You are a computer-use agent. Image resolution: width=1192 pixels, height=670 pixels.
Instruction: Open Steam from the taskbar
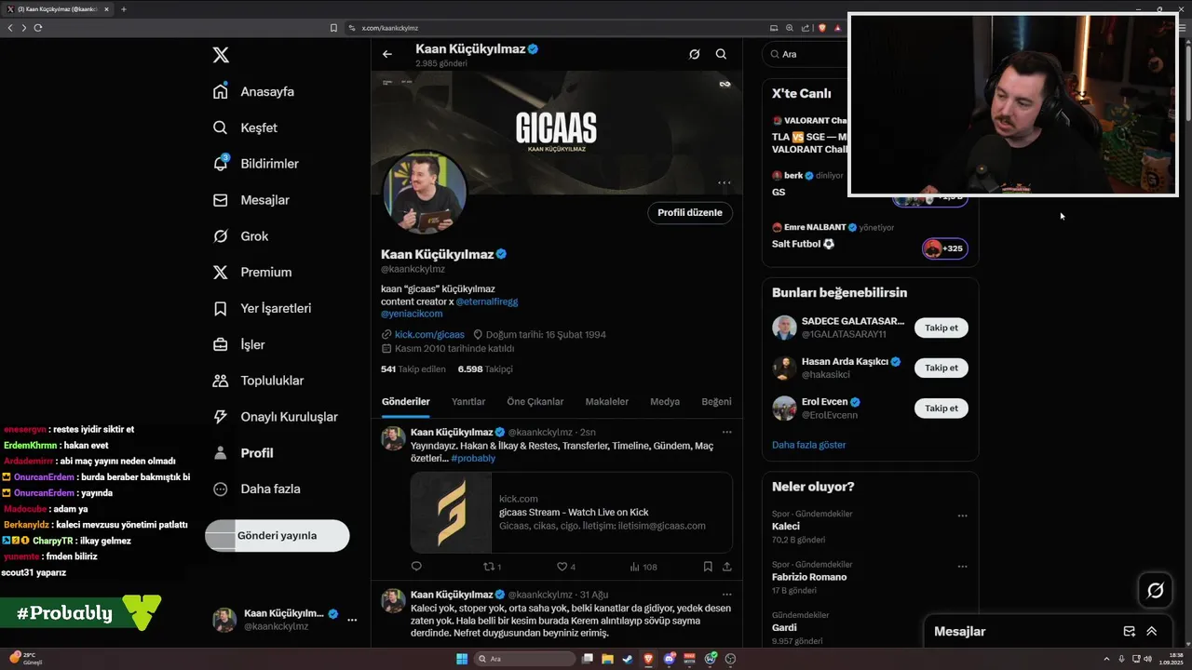pyautogui.click(x=628, y=659)
